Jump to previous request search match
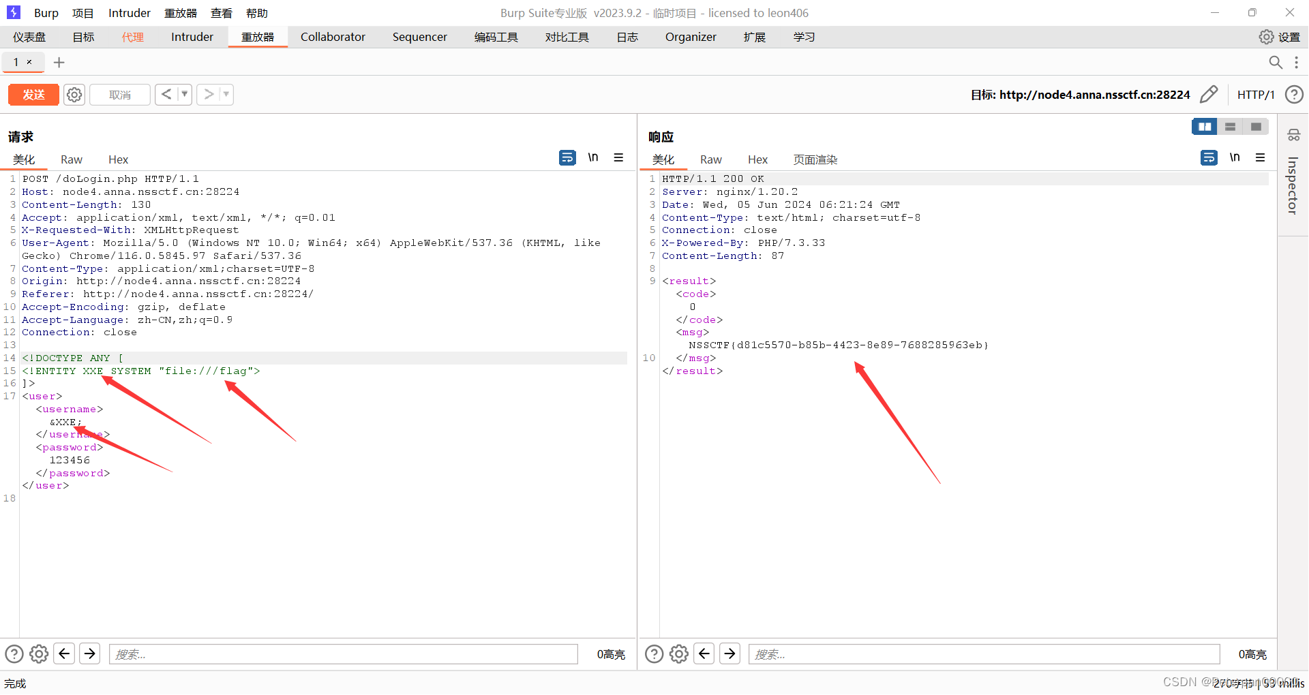The image size is (1309, 695). (64, 654)
